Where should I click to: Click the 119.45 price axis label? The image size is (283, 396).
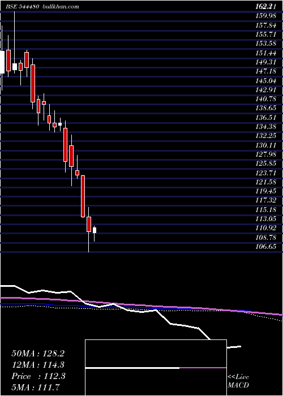265,191
